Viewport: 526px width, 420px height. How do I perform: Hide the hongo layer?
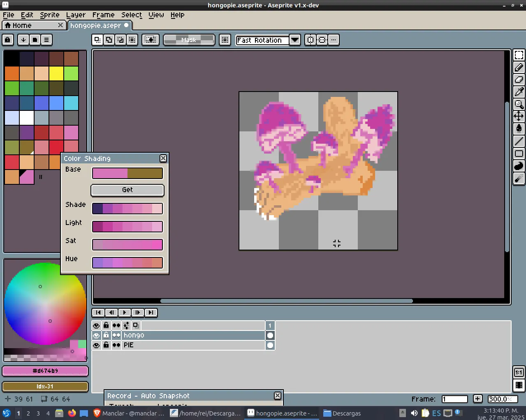[96, 335]
